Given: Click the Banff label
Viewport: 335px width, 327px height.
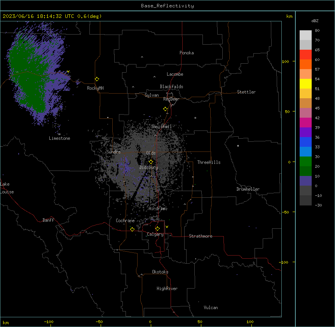Looking at the screenshot, I should pos(48,220).
